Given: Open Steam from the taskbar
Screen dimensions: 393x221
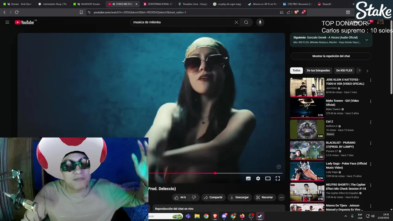Looking at the screenshot, I should (x=260, y=216).
